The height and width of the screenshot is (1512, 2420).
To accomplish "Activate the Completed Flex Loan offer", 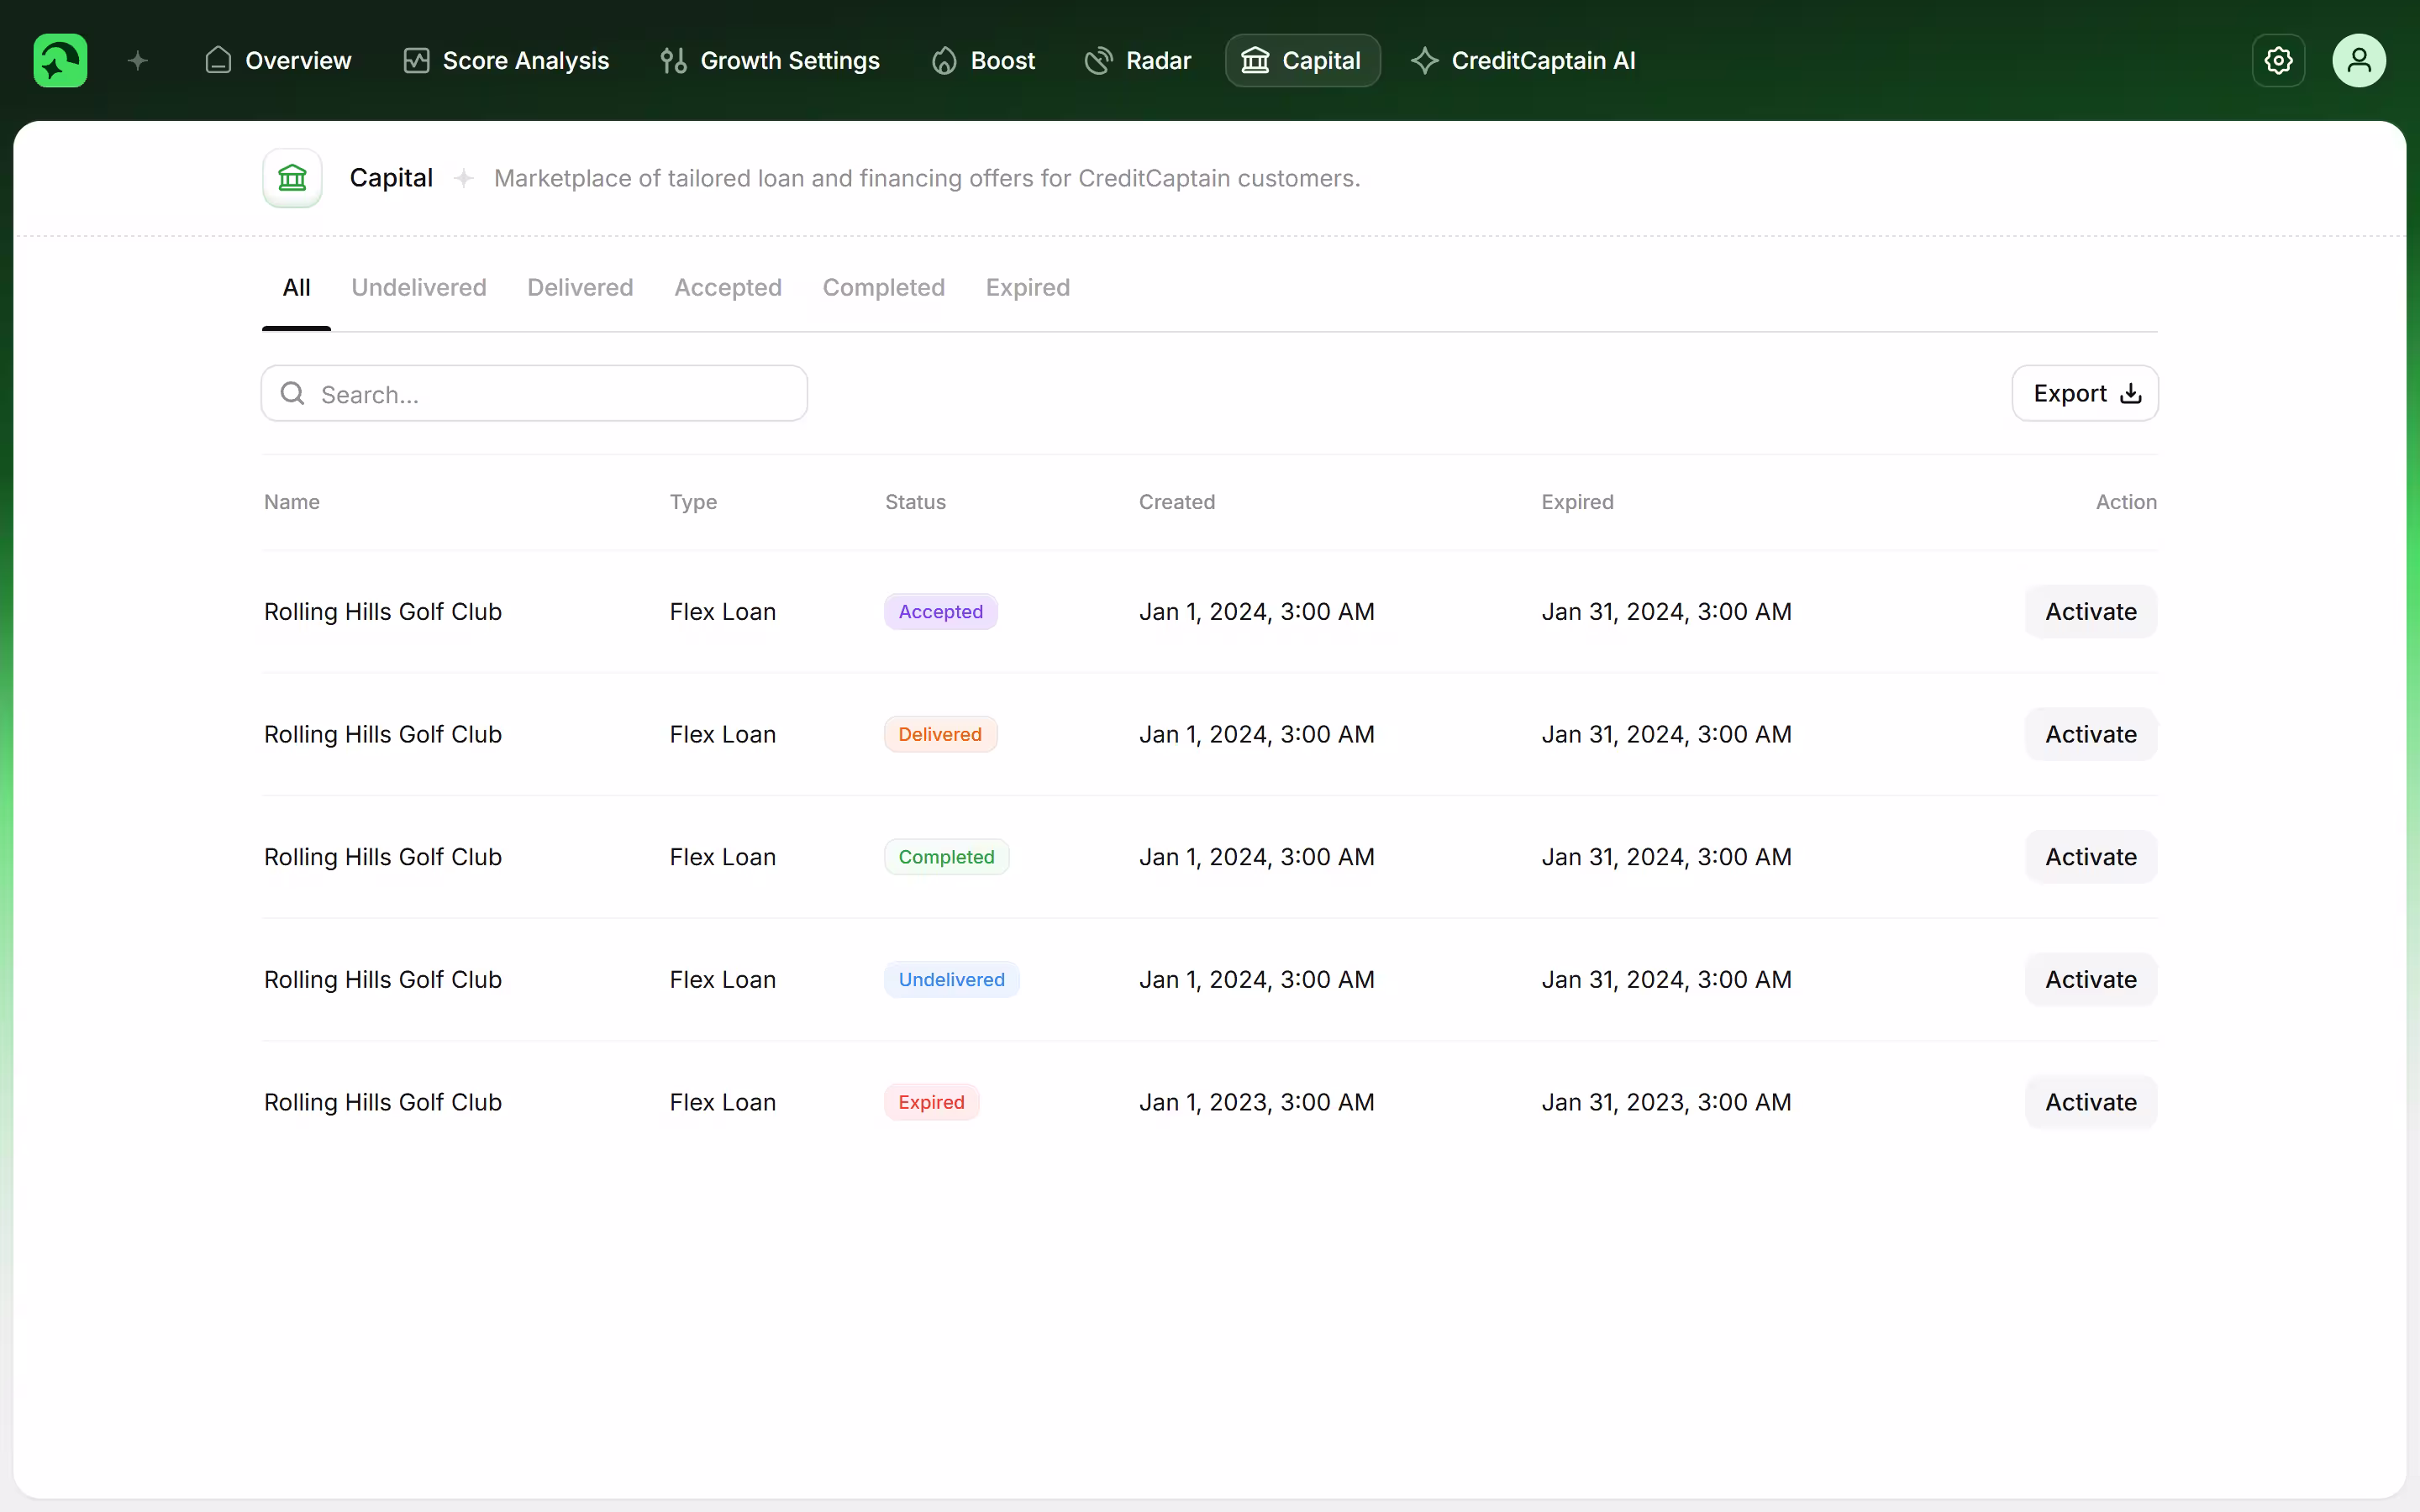I will (x=2091, y=858).
